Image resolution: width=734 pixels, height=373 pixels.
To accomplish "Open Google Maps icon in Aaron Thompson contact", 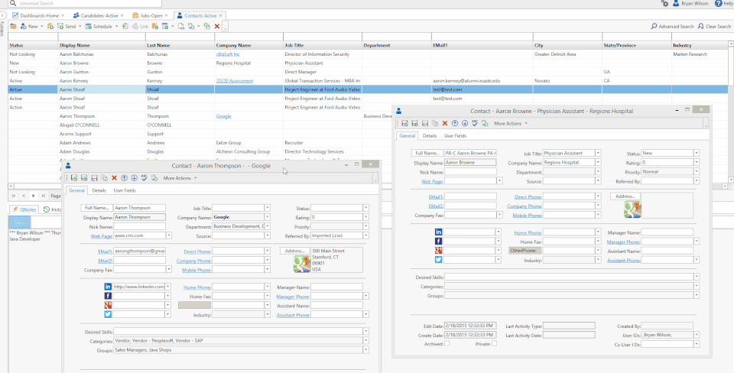I will coord(300,264).
